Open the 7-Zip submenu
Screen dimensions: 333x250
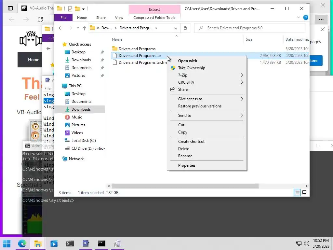click(x=207, y=75)
